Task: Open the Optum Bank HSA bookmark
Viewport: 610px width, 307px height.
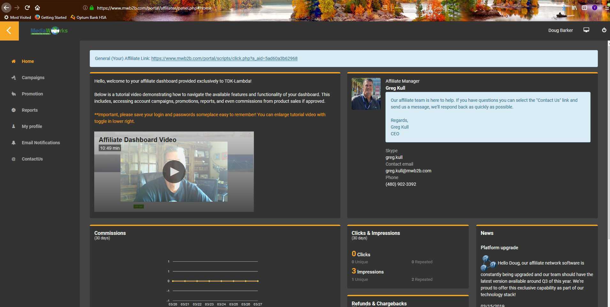Action: click(x=88, y=18)
